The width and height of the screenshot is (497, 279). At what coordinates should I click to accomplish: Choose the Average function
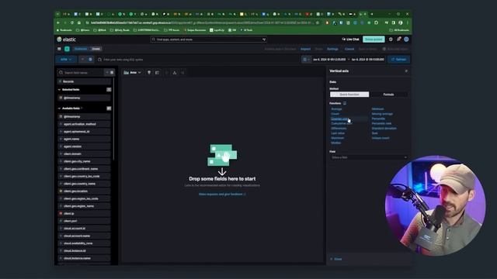(336, 109)
